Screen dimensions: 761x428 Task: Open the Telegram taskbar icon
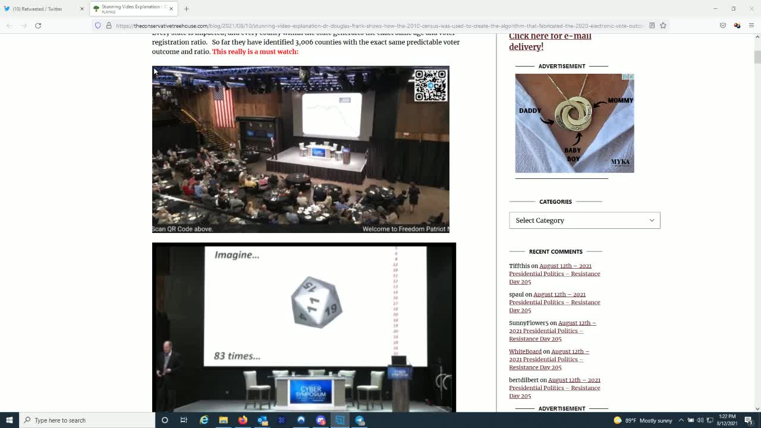[360, 420]
